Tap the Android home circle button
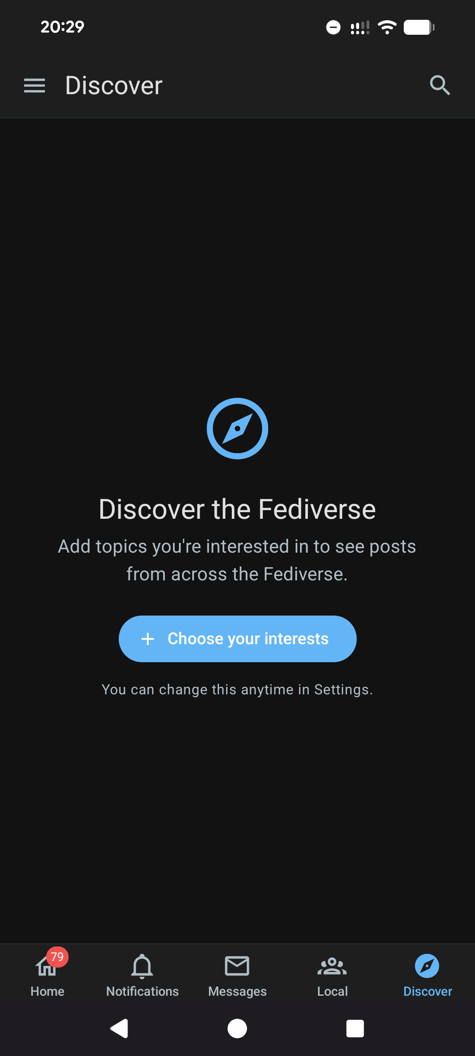Viewport: 475px width, 1056px height. click(237, 1029)
